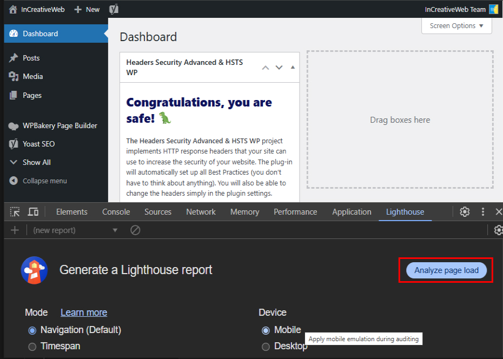Screen dimensions: 503x359
Task: Open Lighthouse settings gear
Action: [498, 230]
